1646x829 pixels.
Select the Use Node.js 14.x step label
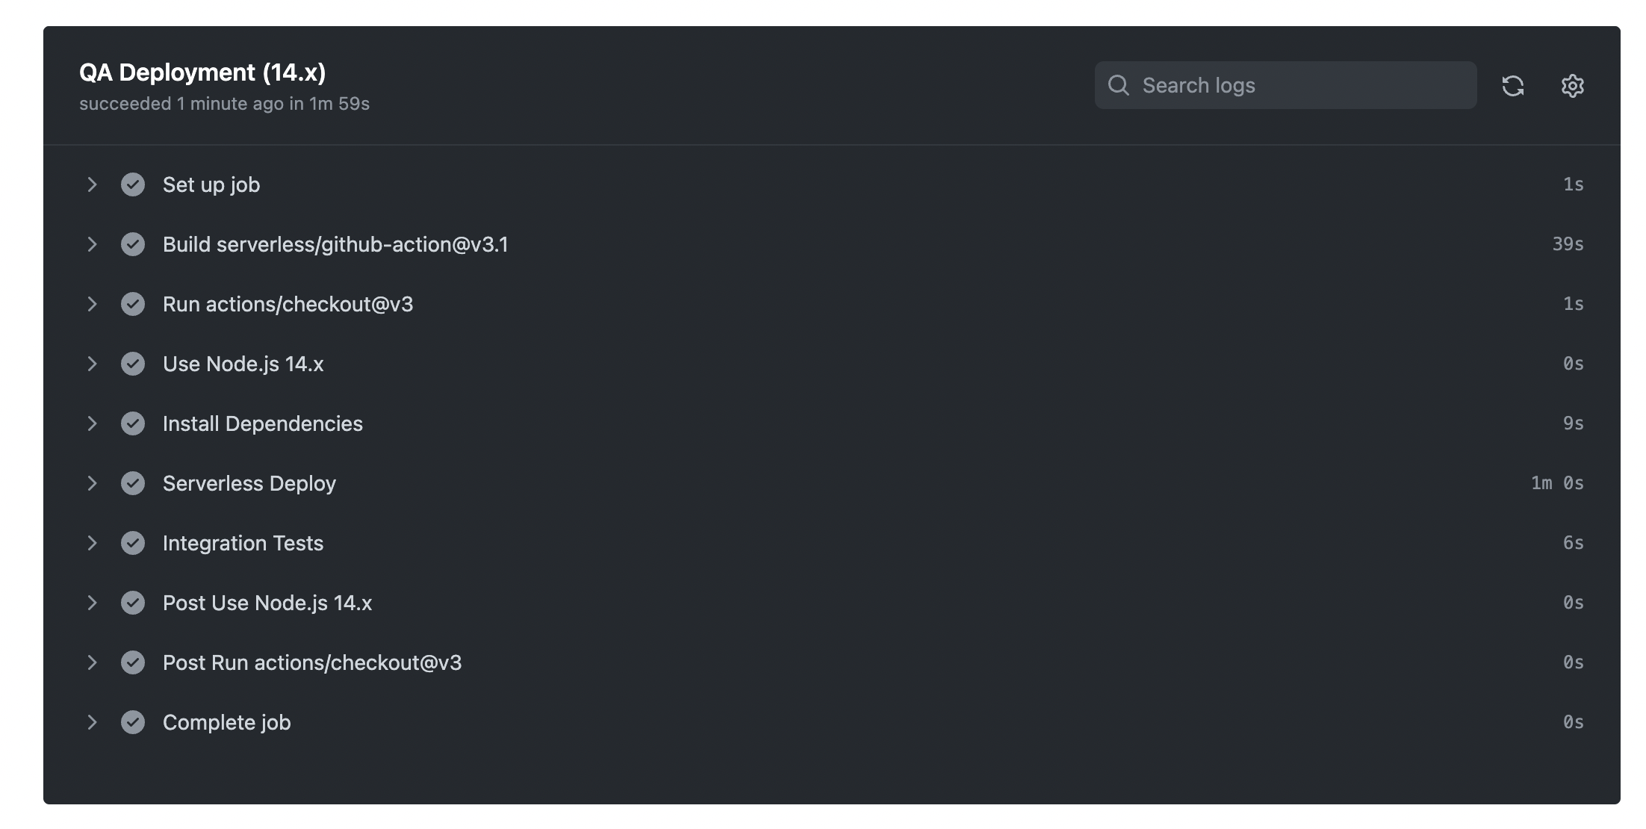coord(243,364)
